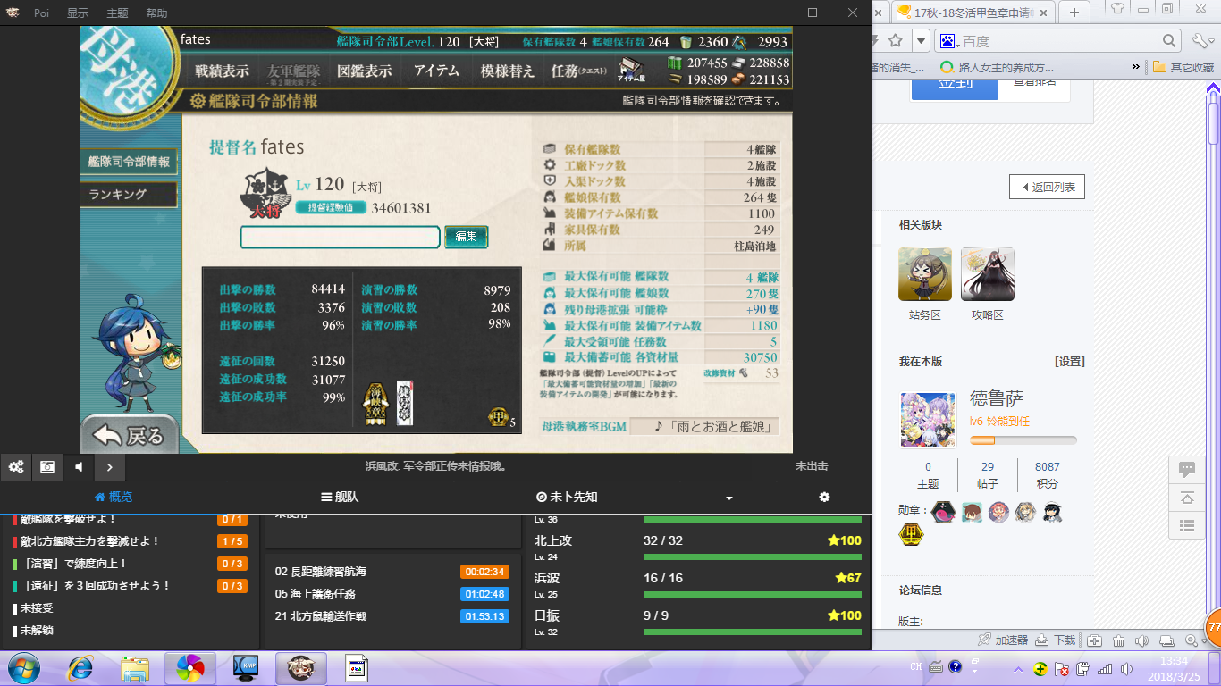Take a game screenshot with the camera icon
The width and height of the screenshot is (1221, 686).
(47, 467)
